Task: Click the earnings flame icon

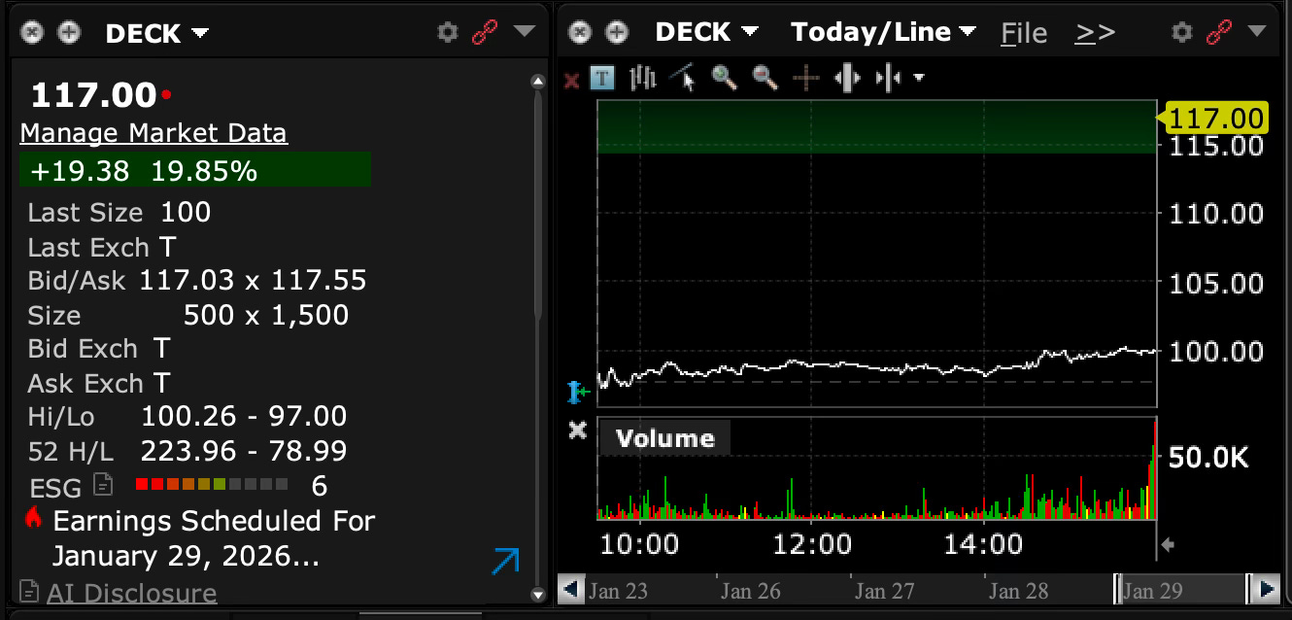Action: tap(34, 518)
